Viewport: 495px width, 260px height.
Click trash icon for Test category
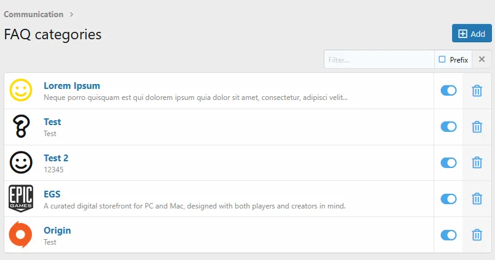tap(477, 127)
